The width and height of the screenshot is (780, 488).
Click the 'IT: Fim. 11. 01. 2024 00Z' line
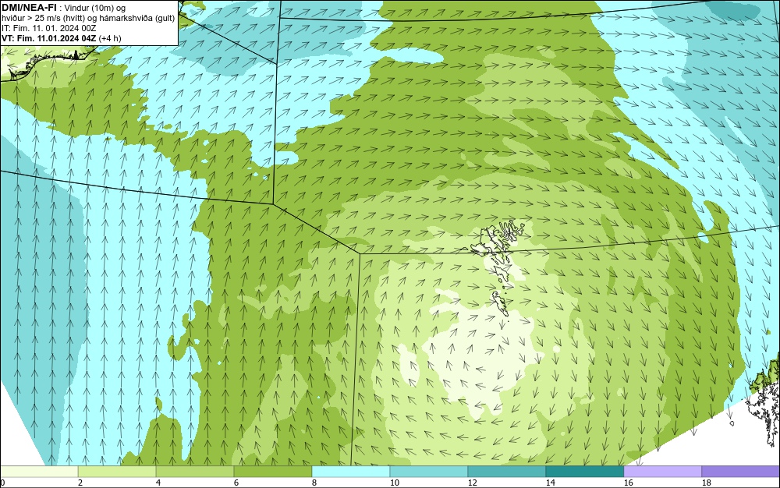pos(48,28)
